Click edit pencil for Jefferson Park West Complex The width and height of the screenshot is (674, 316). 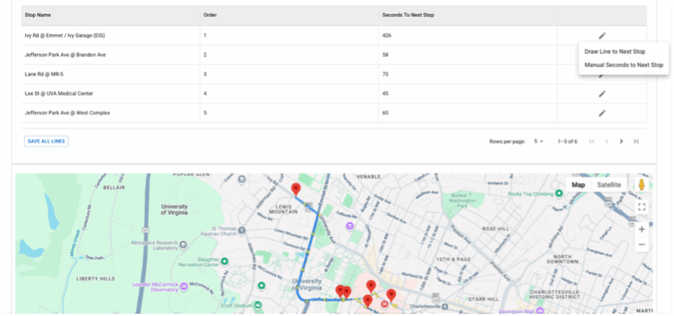point(602,113)
